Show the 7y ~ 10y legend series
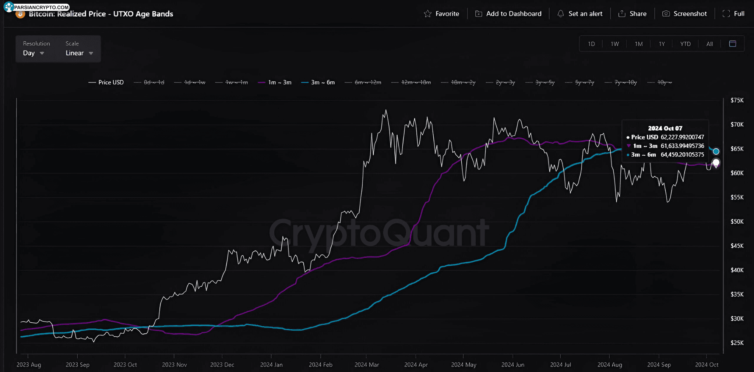754x372 pixels. 621,82
